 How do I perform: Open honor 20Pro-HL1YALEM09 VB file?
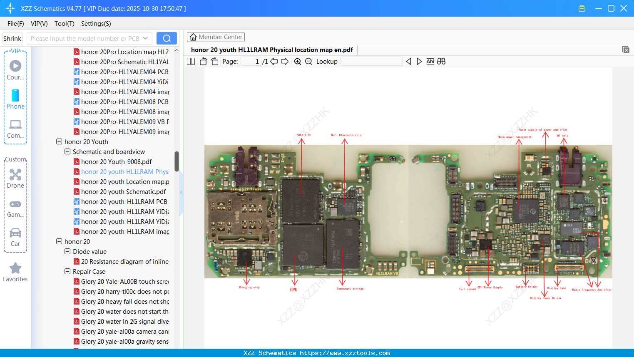click(x=125, y=122)
